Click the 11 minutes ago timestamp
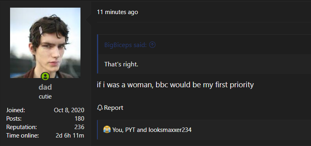Image resolution: width=311 pixels, height=146 pixels. click(117, 12)
